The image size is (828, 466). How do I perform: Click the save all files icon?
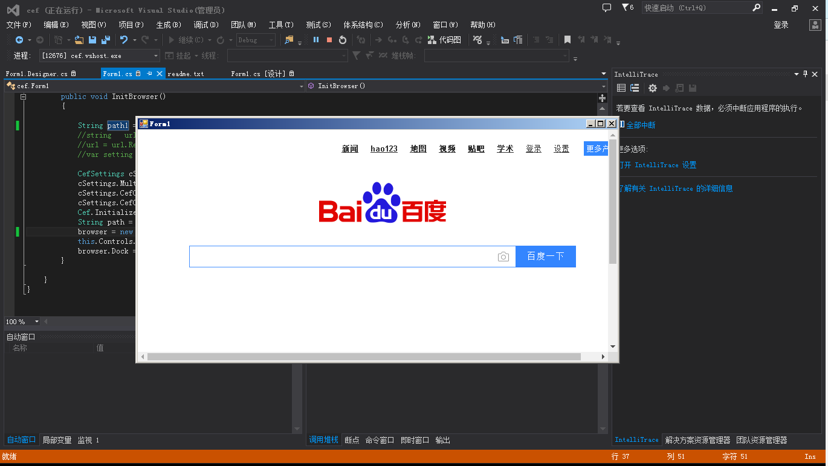coord(106,40)
